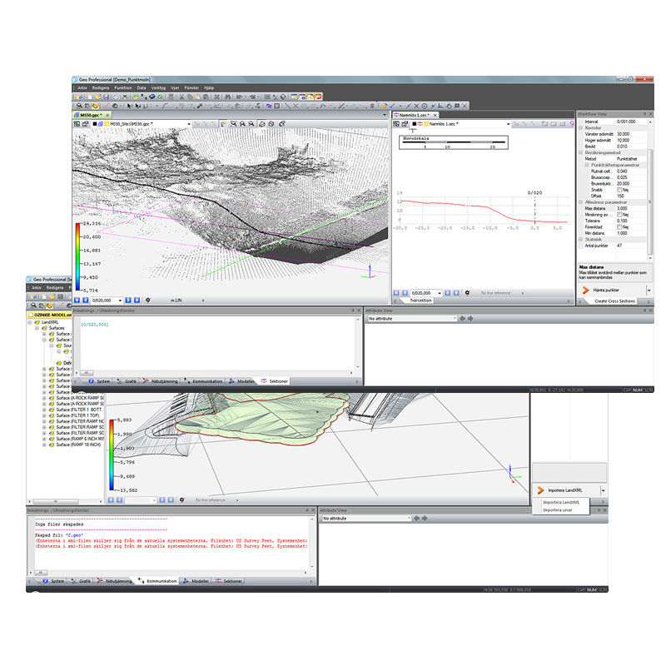
Task: Click the Max distans value field
Action: point(624,207)
